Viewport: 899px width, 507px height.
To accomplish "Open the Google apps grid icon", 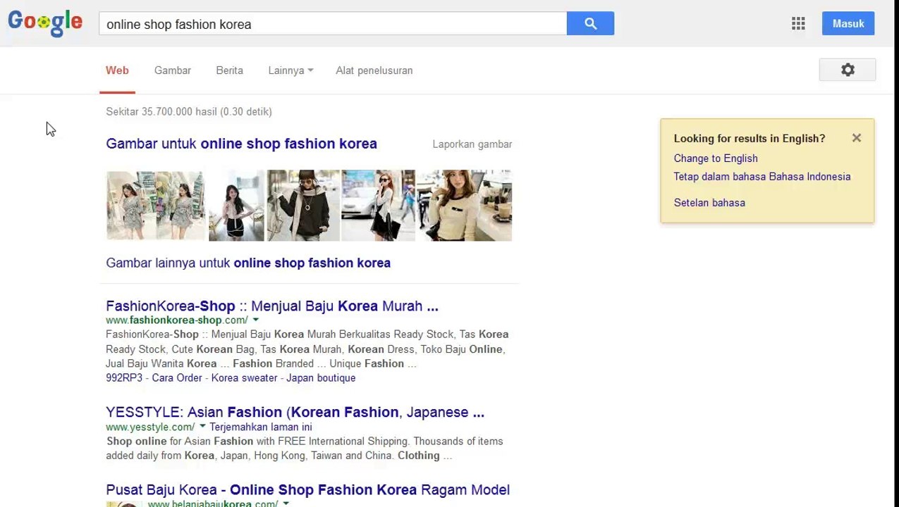I will [x=798, y=23].
